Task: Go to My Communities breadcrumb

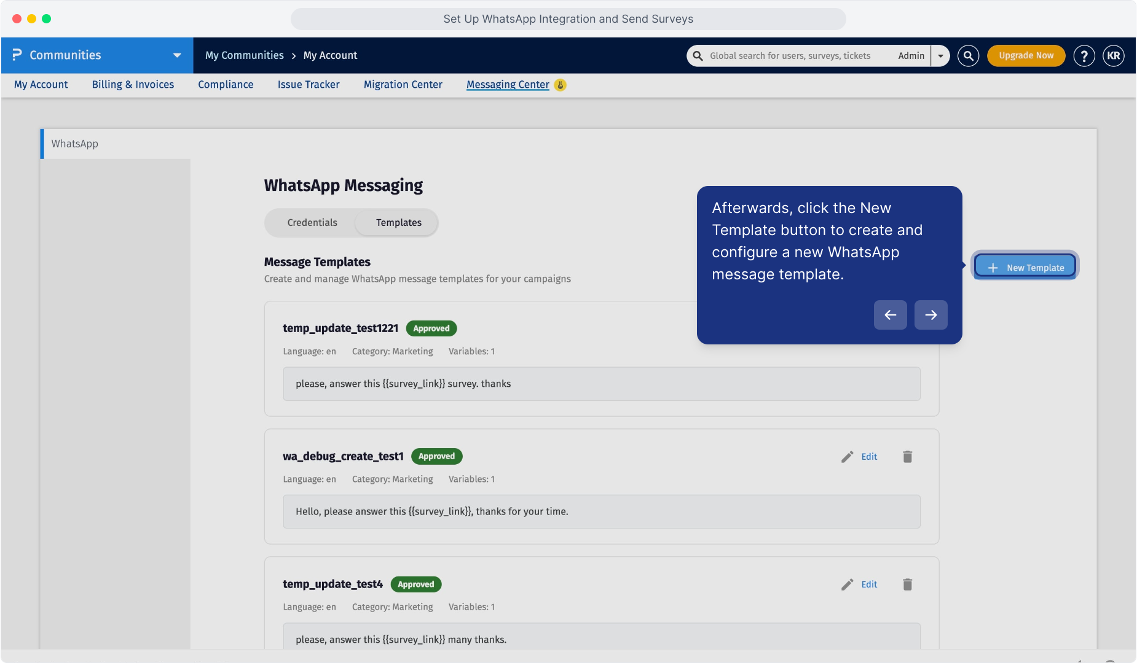Action: 245,55
